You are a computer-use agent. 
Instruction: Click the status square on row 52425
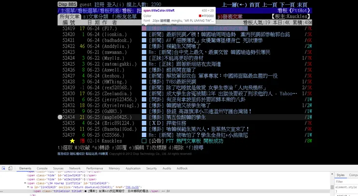pos(144,64)
